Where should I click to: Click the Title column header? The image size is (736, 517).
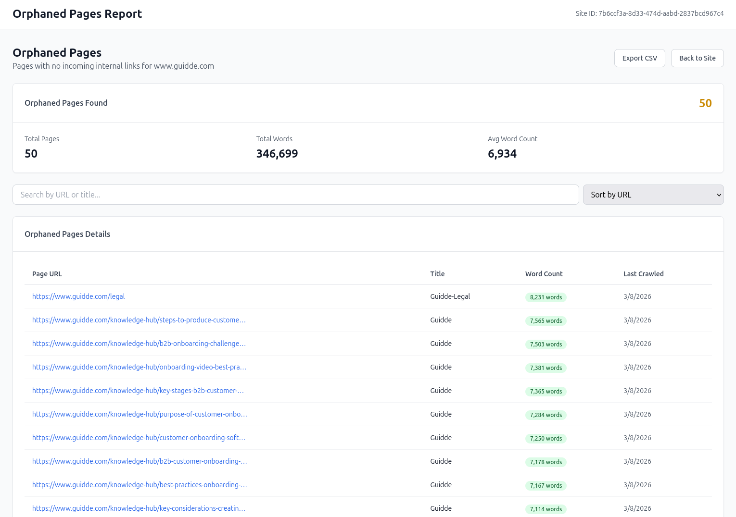pyautogui.click(x=437, y=274)
